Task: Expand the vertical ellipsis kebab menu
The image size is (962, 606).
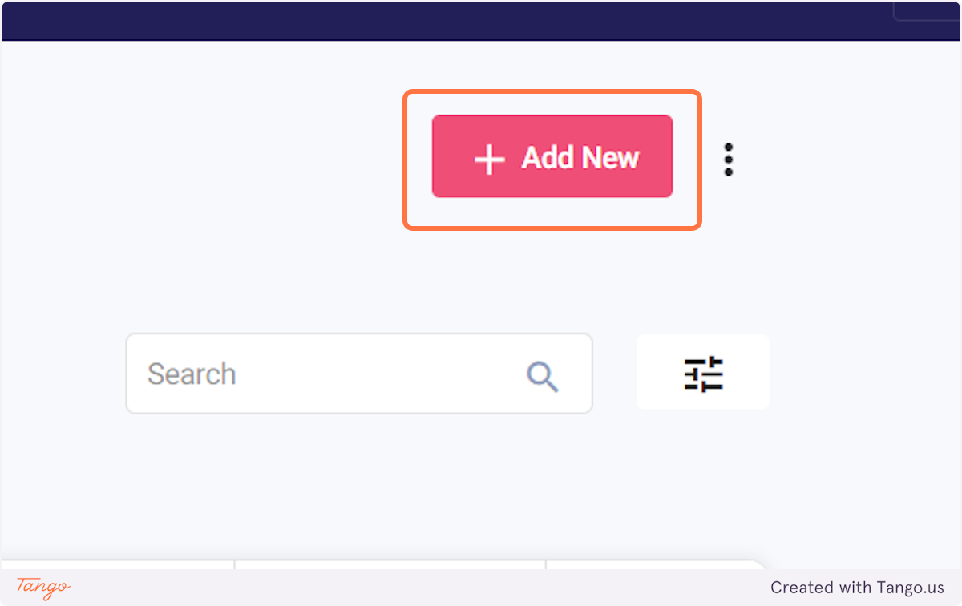Action: [x=728, y=160]
